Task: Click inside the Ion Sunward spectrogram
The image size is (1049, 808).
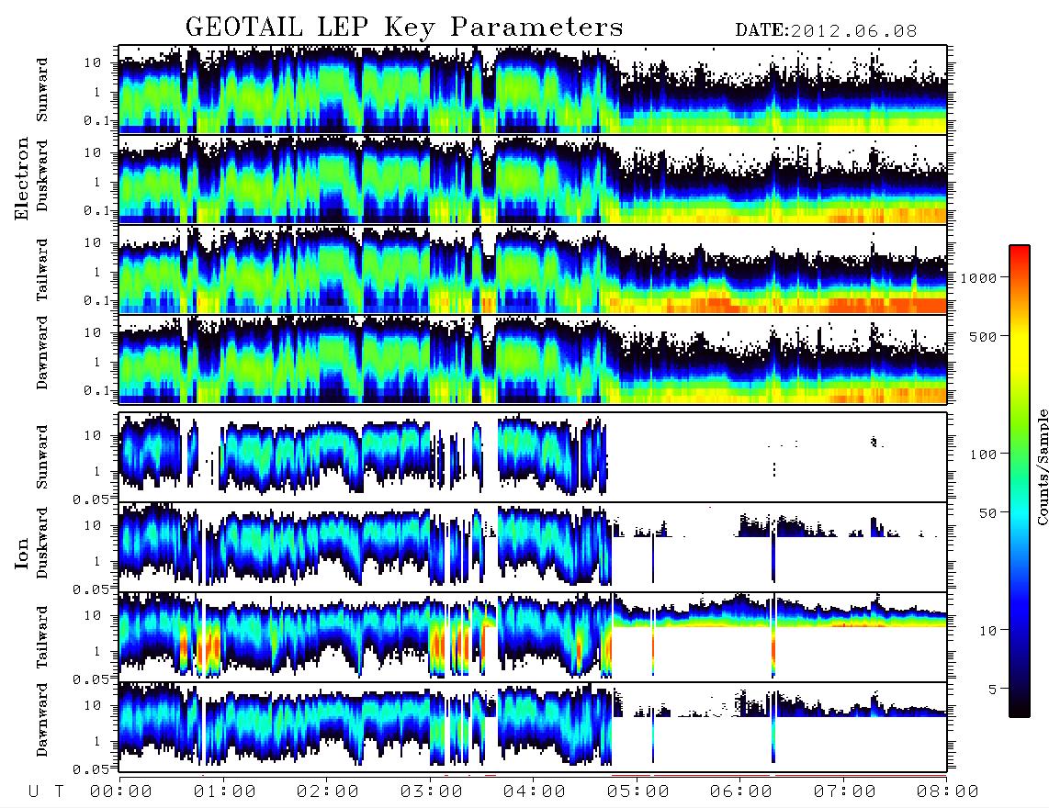Action: point(533,457)
